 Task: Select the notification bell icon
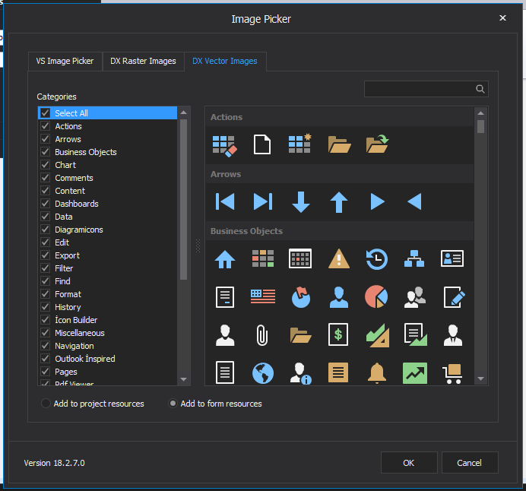pyautogui.click(x=377, y=373)
